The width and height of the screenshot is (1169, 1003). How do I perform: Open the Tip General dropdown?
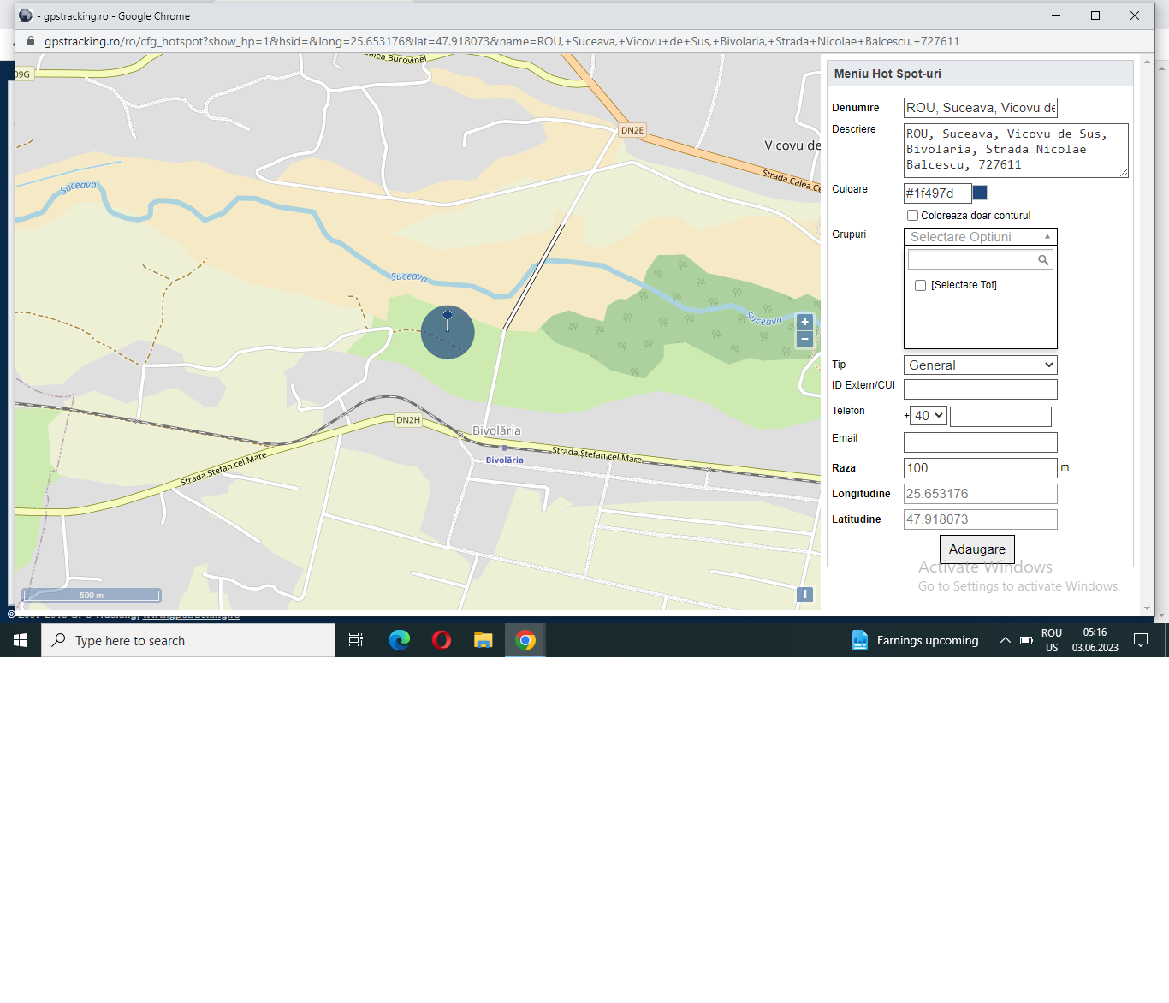coord(981,365)
